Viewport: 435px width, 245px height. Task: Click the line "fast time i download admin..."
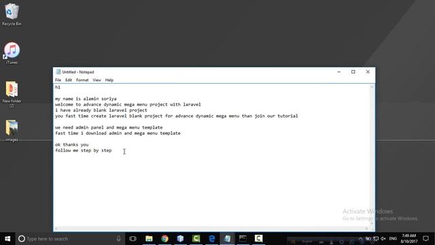pos(118,133)
